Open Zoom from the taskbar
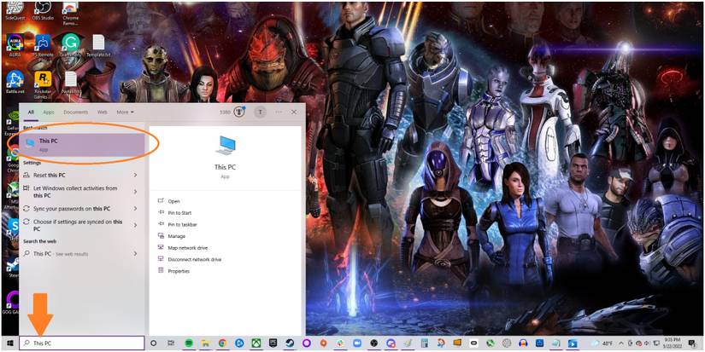705x352 pixels. click(x=357, y=343)
